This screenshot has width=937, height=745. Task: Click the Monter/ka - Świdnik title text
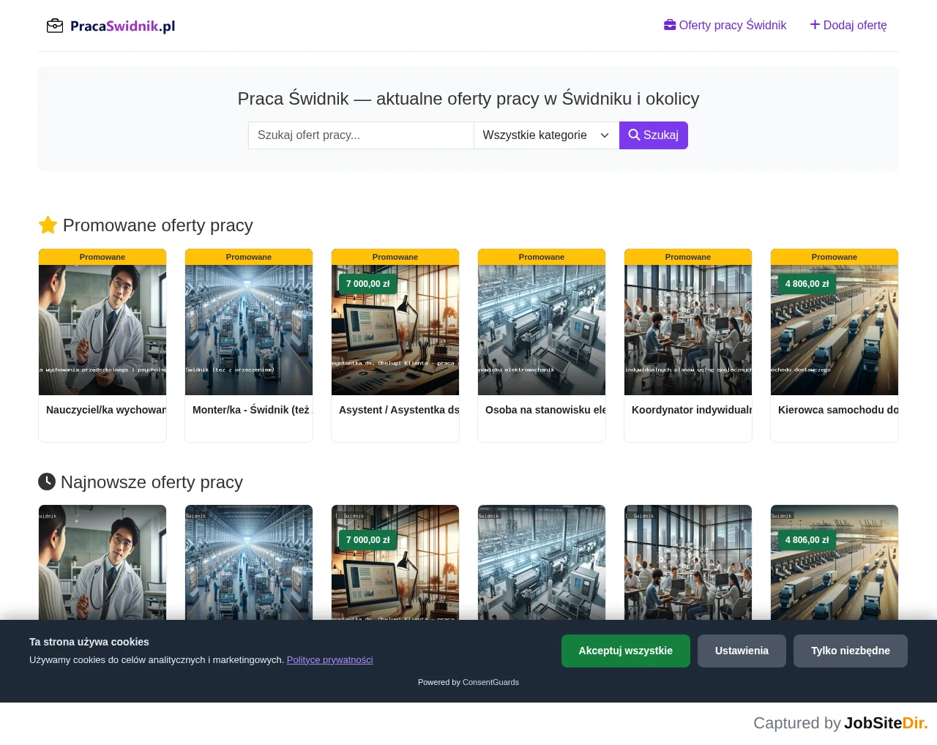pyautogui.click(x=251, y=410)
